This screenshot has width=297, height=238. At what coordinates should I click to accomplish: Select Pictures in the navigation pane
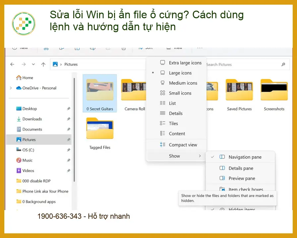pyautogui.click(x=39, y=139)
